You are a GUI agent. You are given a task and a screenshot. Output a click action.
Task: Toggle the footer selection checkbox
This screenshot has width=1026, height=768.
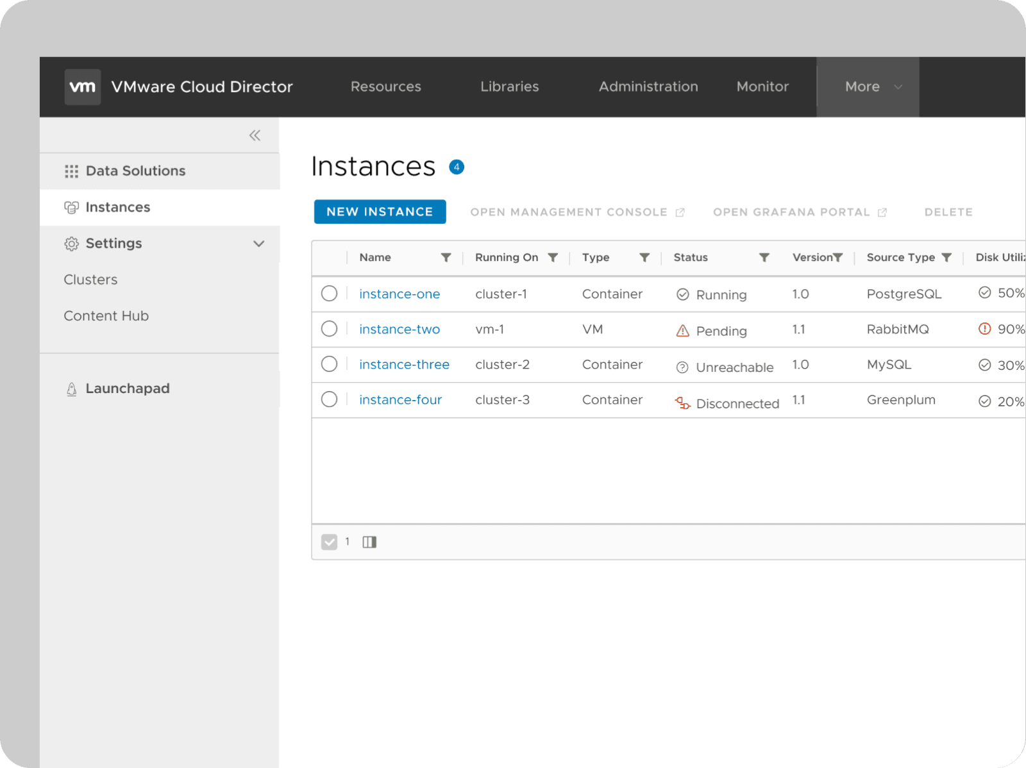330,542
